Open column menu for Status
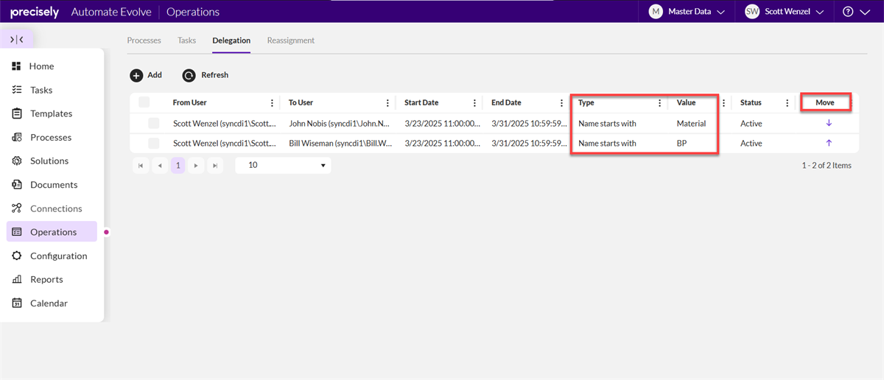884x380 pixels. (787, 103)
